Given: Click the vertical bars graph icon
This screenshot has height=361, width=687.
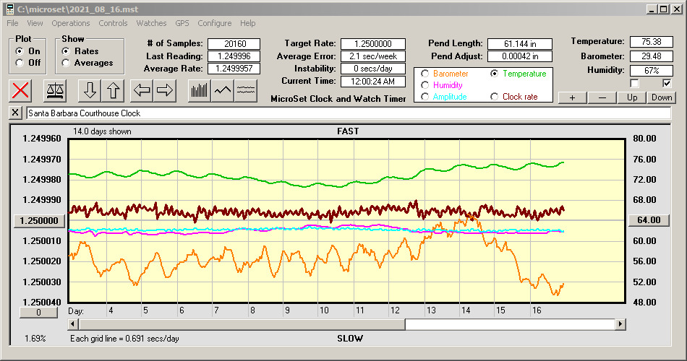Looking at the screenshot, I should (200, 90).
